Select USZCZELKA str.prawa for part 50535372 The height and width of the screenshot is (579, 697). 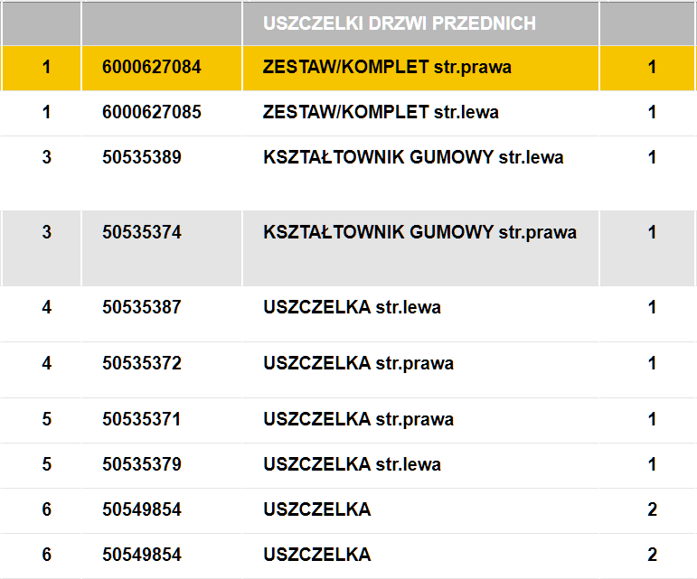(x=358, y=364)
